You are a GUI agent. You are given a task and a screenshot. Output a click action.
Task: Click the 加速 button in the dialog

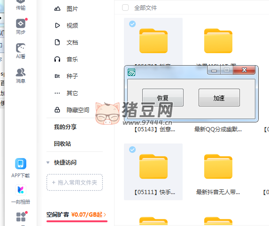[x=219, y=98]
